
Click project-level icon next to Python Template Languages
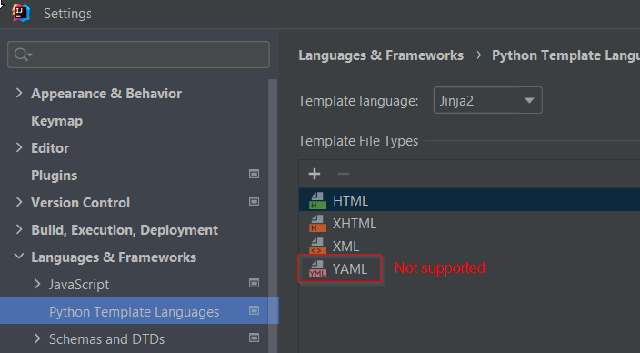coord(254,310)
